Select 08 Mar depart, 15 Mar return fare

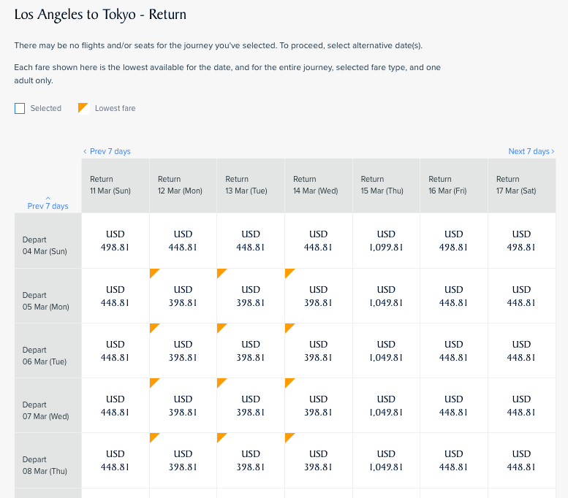coord(386,460)
